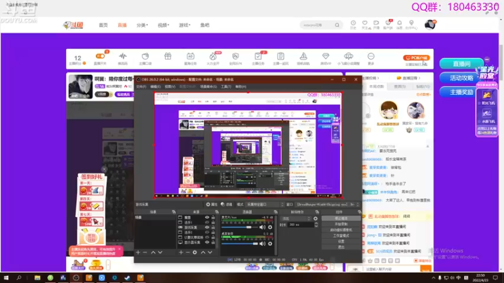Screen dimensions: 504x283
Task: Adjust the transition duration stepper arrows
Action: tap(316, 225)
